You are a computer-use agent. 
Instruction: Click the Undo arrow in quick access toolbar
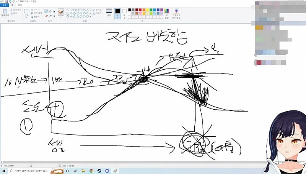click(10, 2)
